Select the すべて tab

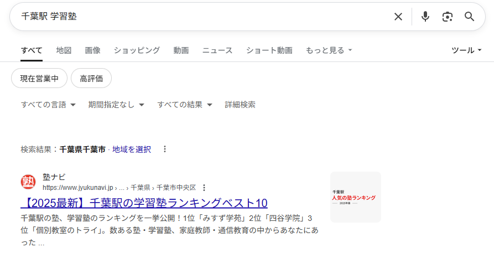click(32, 50)
